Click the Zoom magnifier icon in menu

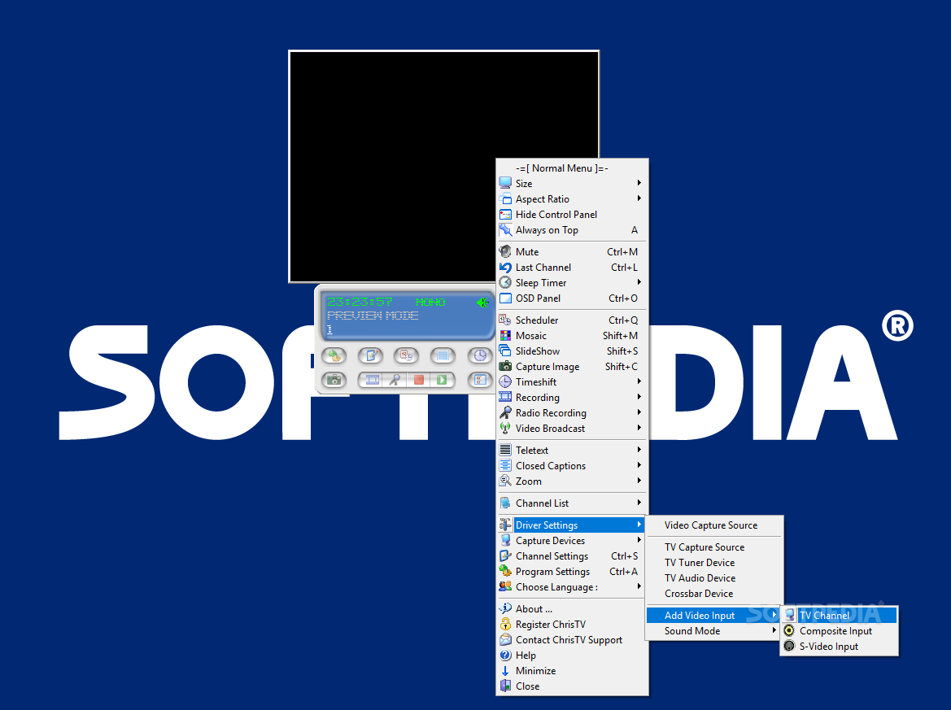coord(505,481)
